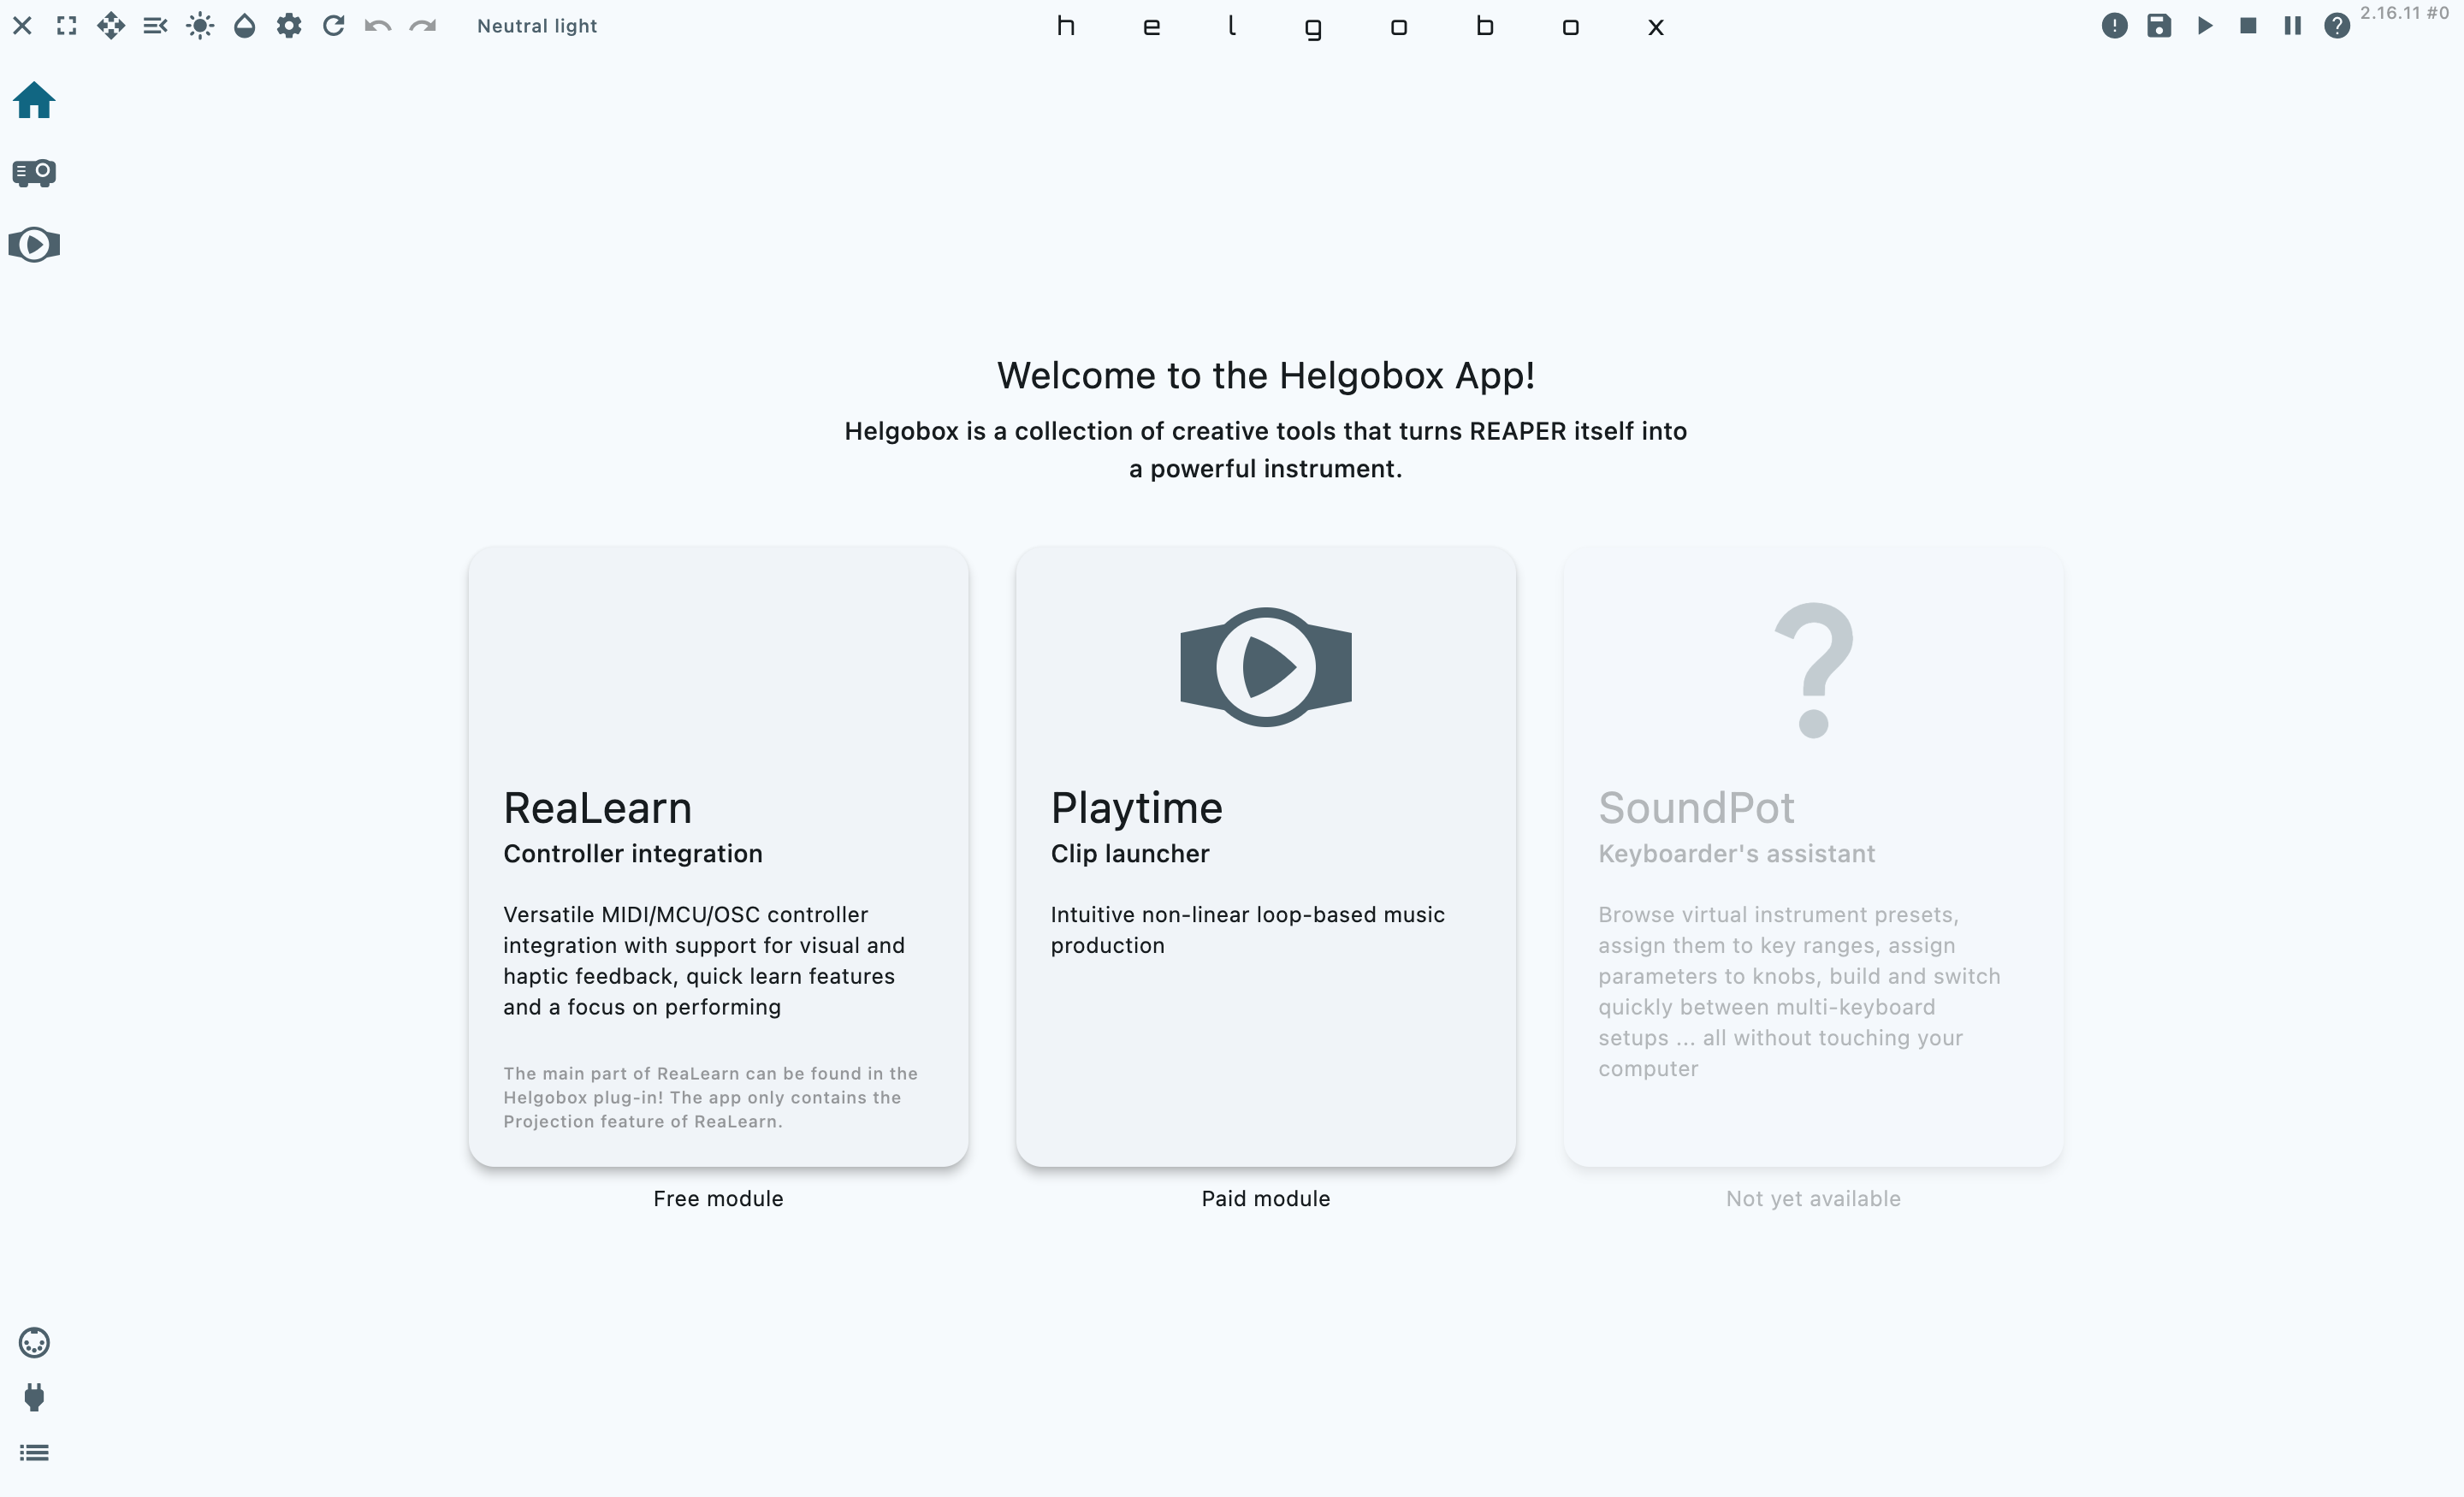2464x1497 pixels.
Task: Open the Projection sidebar icon
Action: (x=34, y=173)
